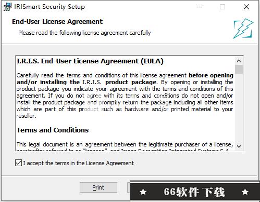Close the IRISmart Security Setup dialog

point(246,7)
